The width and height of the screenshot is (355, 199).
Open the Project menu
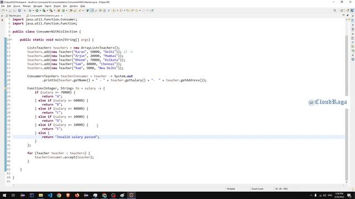57,6
